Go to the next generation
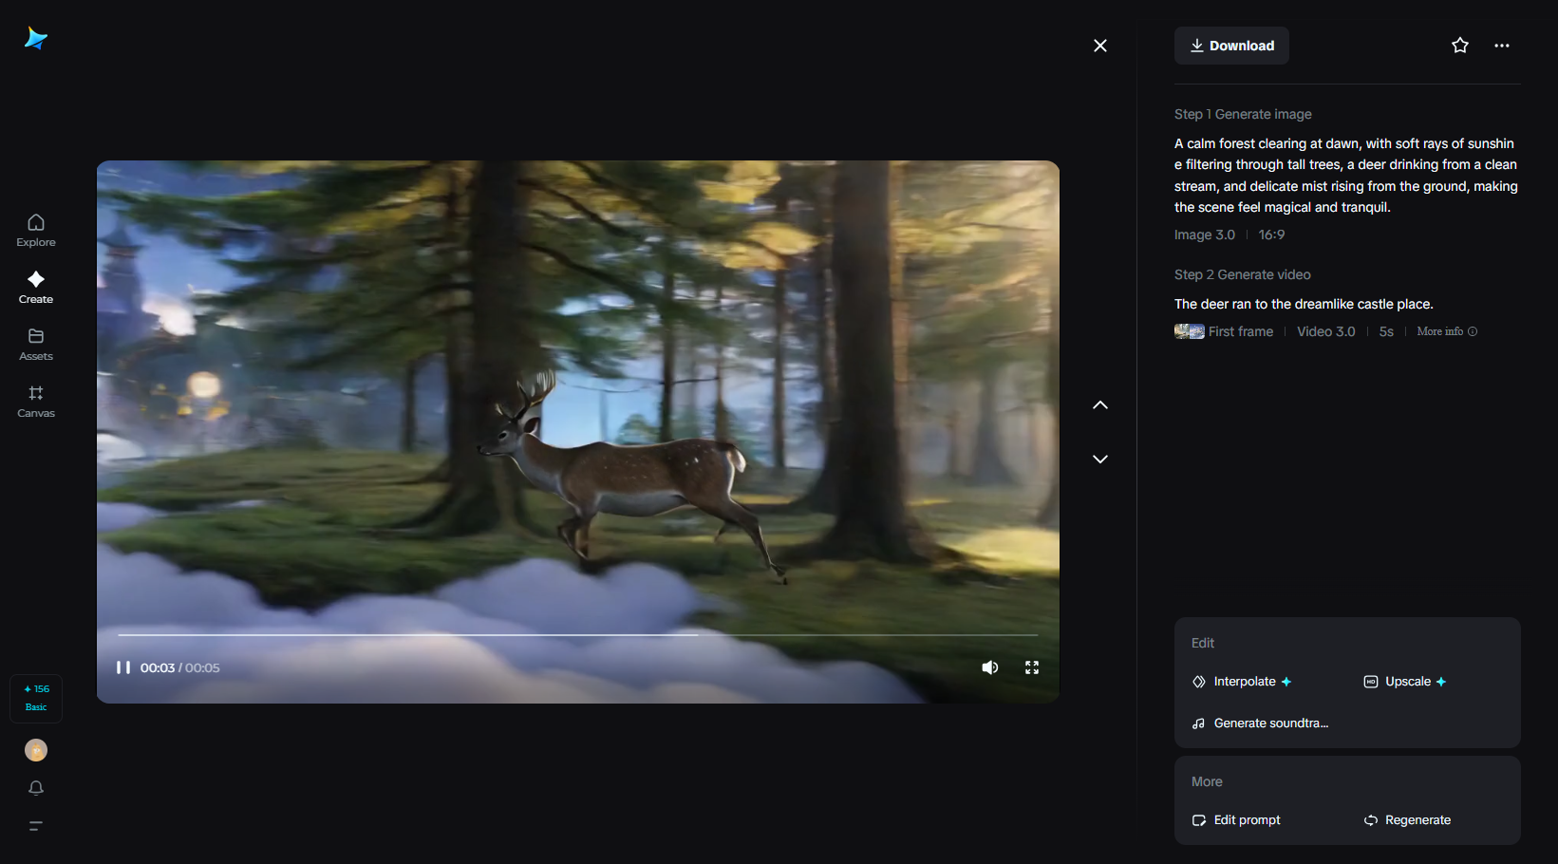Screen dimensions: 1558x864 point(1100,459)
